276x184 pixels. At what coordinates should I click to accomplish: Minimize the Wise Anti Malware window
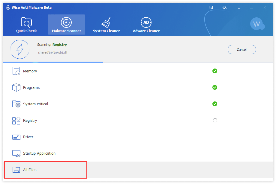click(251, 7)
